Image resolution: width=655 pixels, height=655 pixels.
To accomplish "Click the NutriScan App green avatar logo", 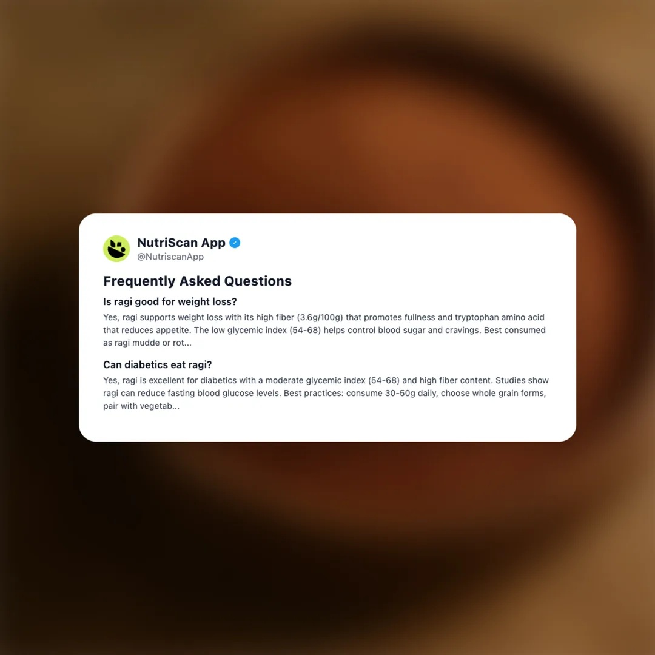I will click(116, 249).
